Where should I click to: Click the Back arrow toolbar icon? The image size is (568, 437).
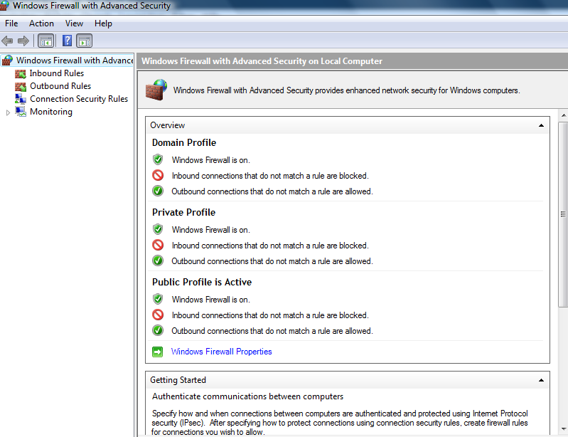point(7,41)
